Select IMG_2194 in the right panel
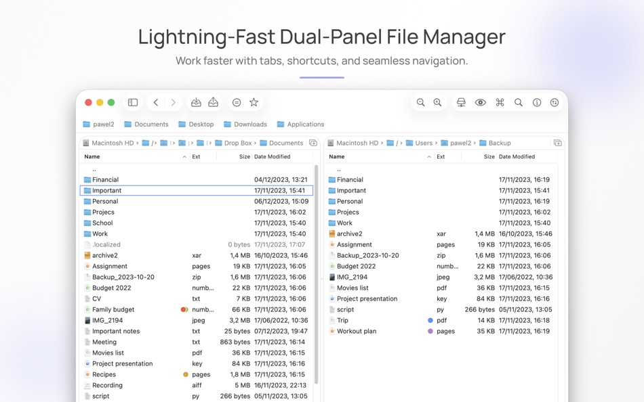Viewport: 644px width, 402px height. pos(441,277)
